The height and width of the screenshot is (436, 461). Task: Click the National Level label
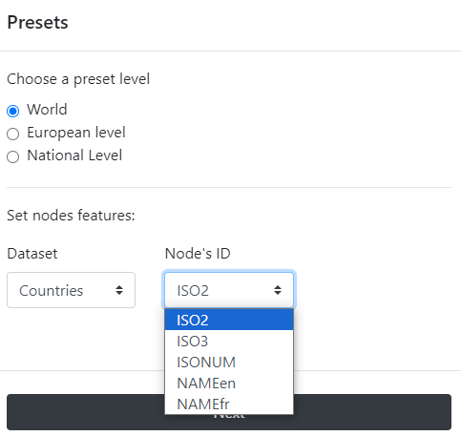pyautogui.click(x=74, y=156)
